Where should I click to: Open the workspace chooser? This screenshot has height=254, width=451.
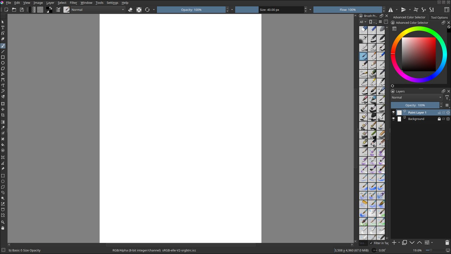(447, 10)
